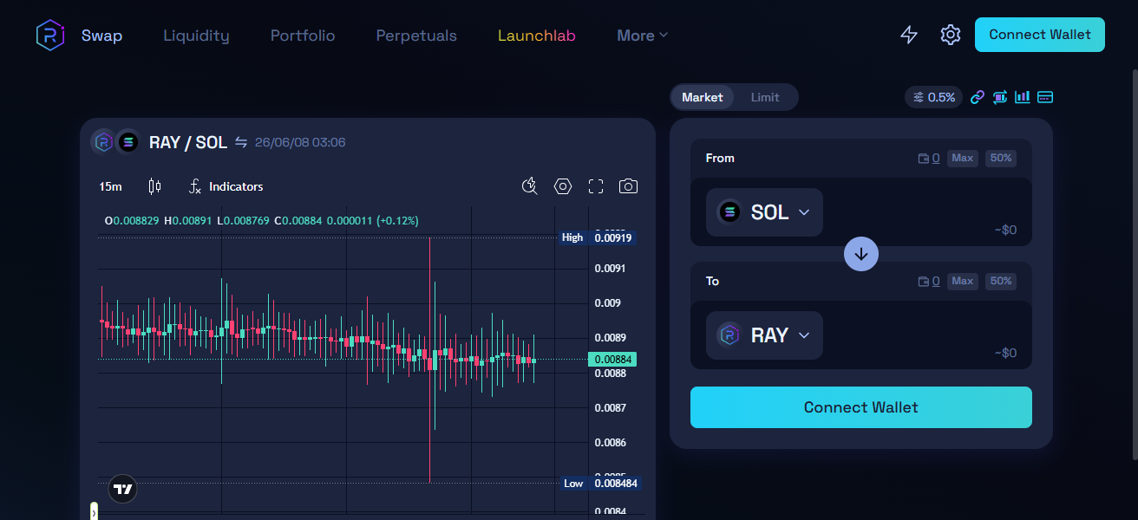The image size is (1138, 520).
Task: Click the swap-arrows icon above the swap panel
Action: (x=1000, y=97)
